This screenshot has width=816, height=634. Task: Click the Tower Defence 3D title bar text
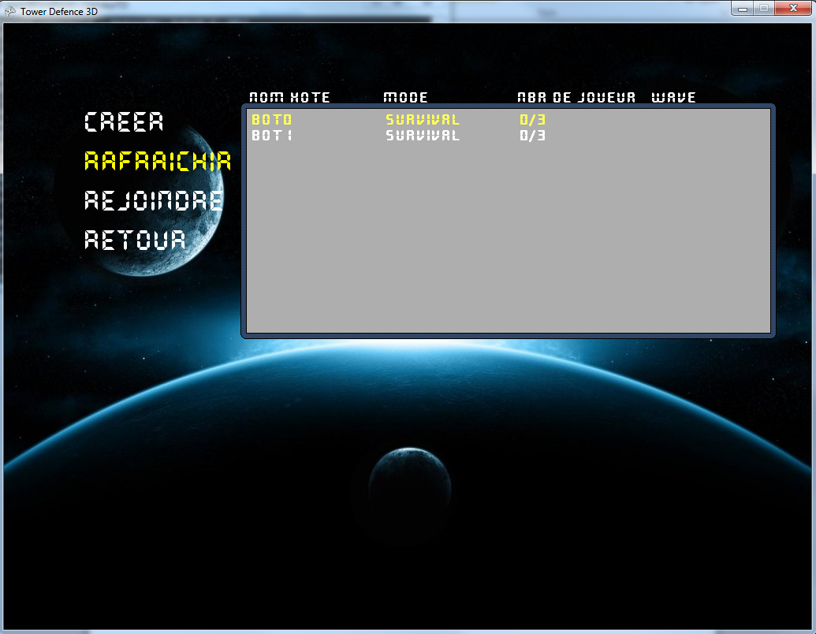click(x=59, y=12)
